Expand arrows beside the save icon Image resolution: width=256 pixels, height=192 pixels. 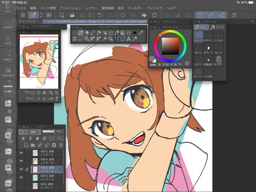[x=90, y=15]
